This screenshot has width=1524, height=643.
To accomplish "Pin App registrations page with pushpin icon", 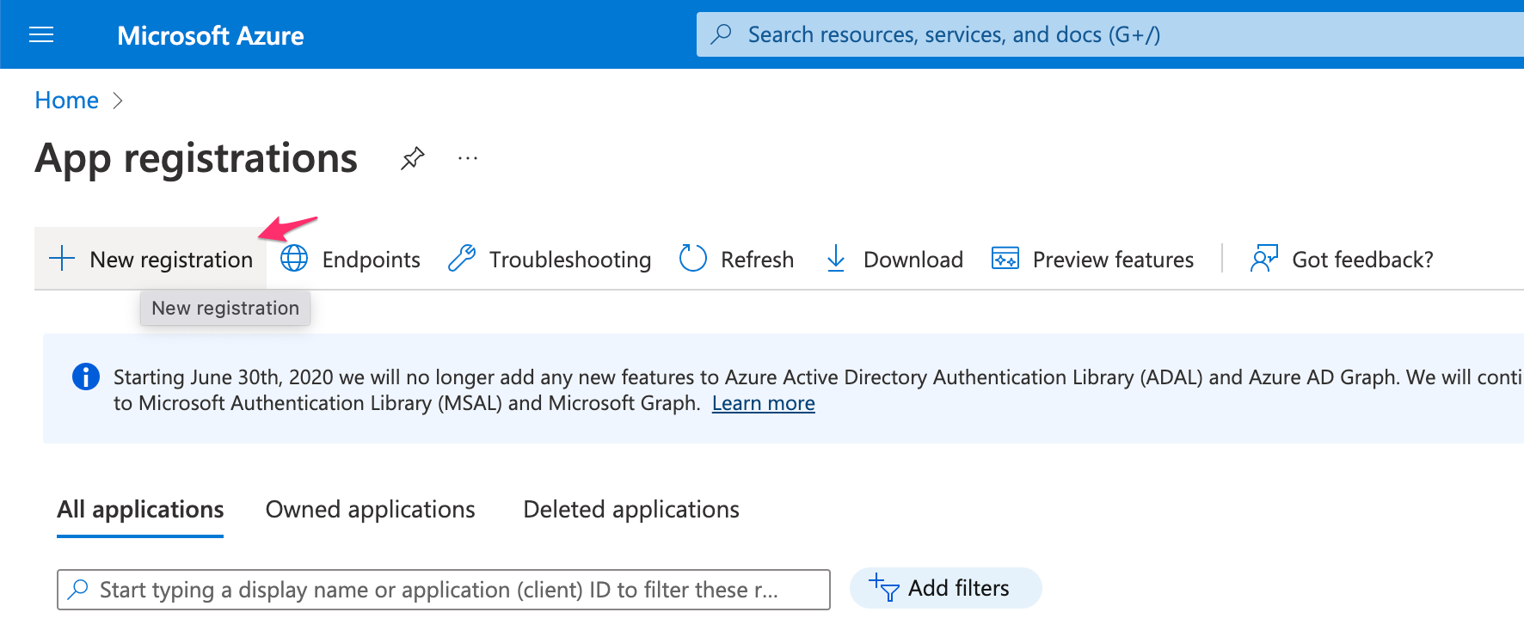I will (x=413, y=158).
